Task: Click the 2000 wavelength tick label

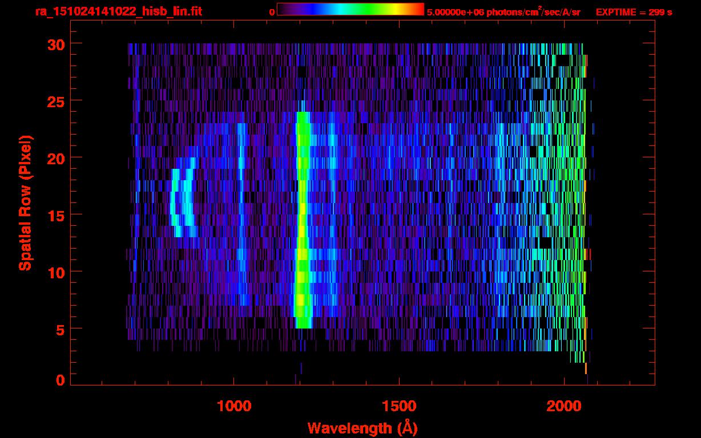Action: point(565,406)
